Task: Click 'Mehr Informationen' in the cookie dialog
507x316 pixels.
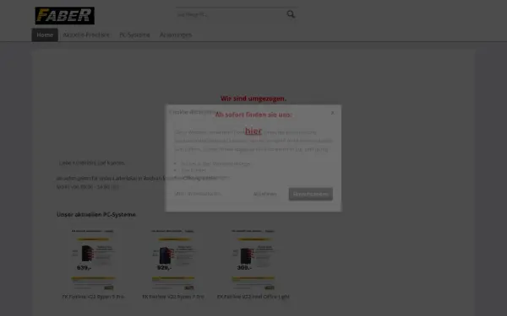Action: point(198,194)
